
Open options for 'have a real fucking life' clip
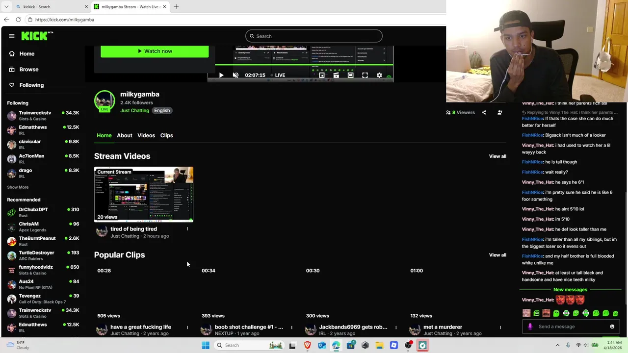pos(187,328)
